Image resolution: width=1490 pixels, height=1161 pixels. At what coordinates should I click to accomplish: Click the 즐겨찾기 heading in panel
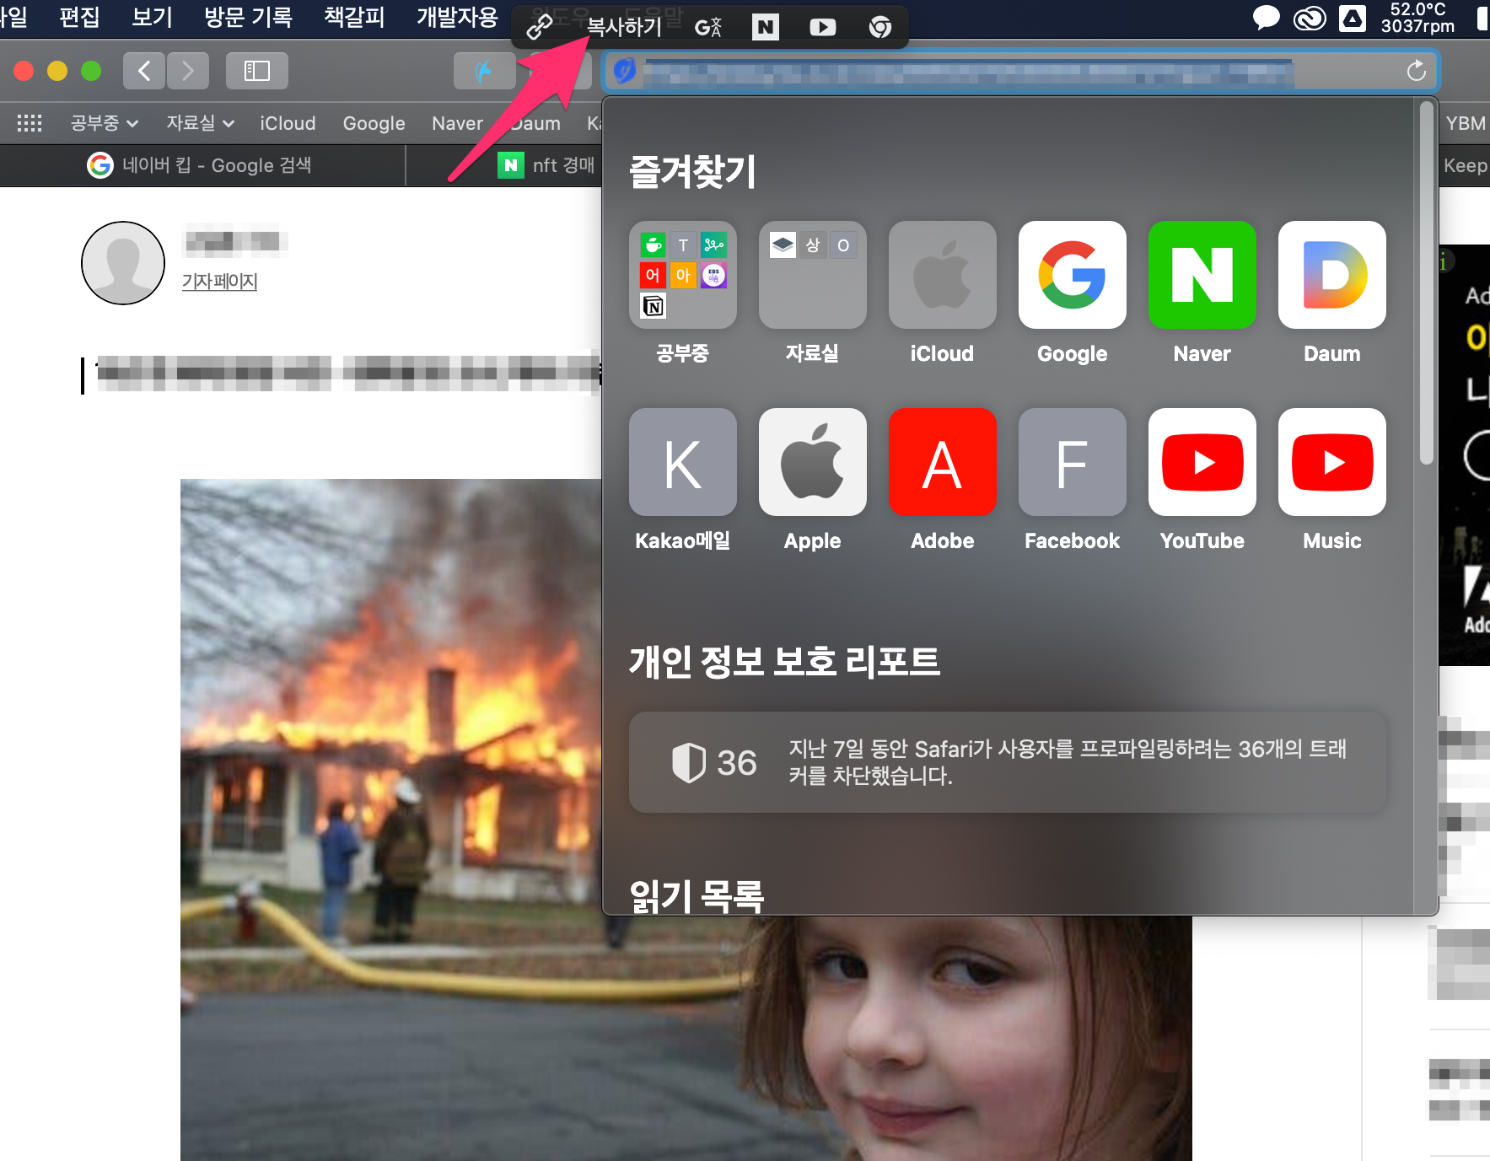(x=692, y=172)
